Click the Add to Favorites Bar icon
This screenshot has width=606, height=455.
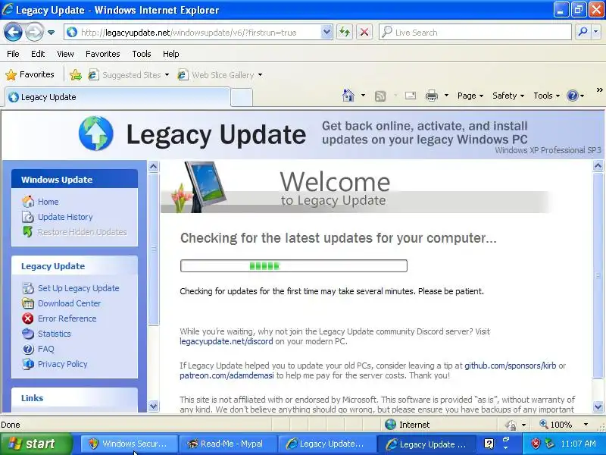[x=76, y=74]
